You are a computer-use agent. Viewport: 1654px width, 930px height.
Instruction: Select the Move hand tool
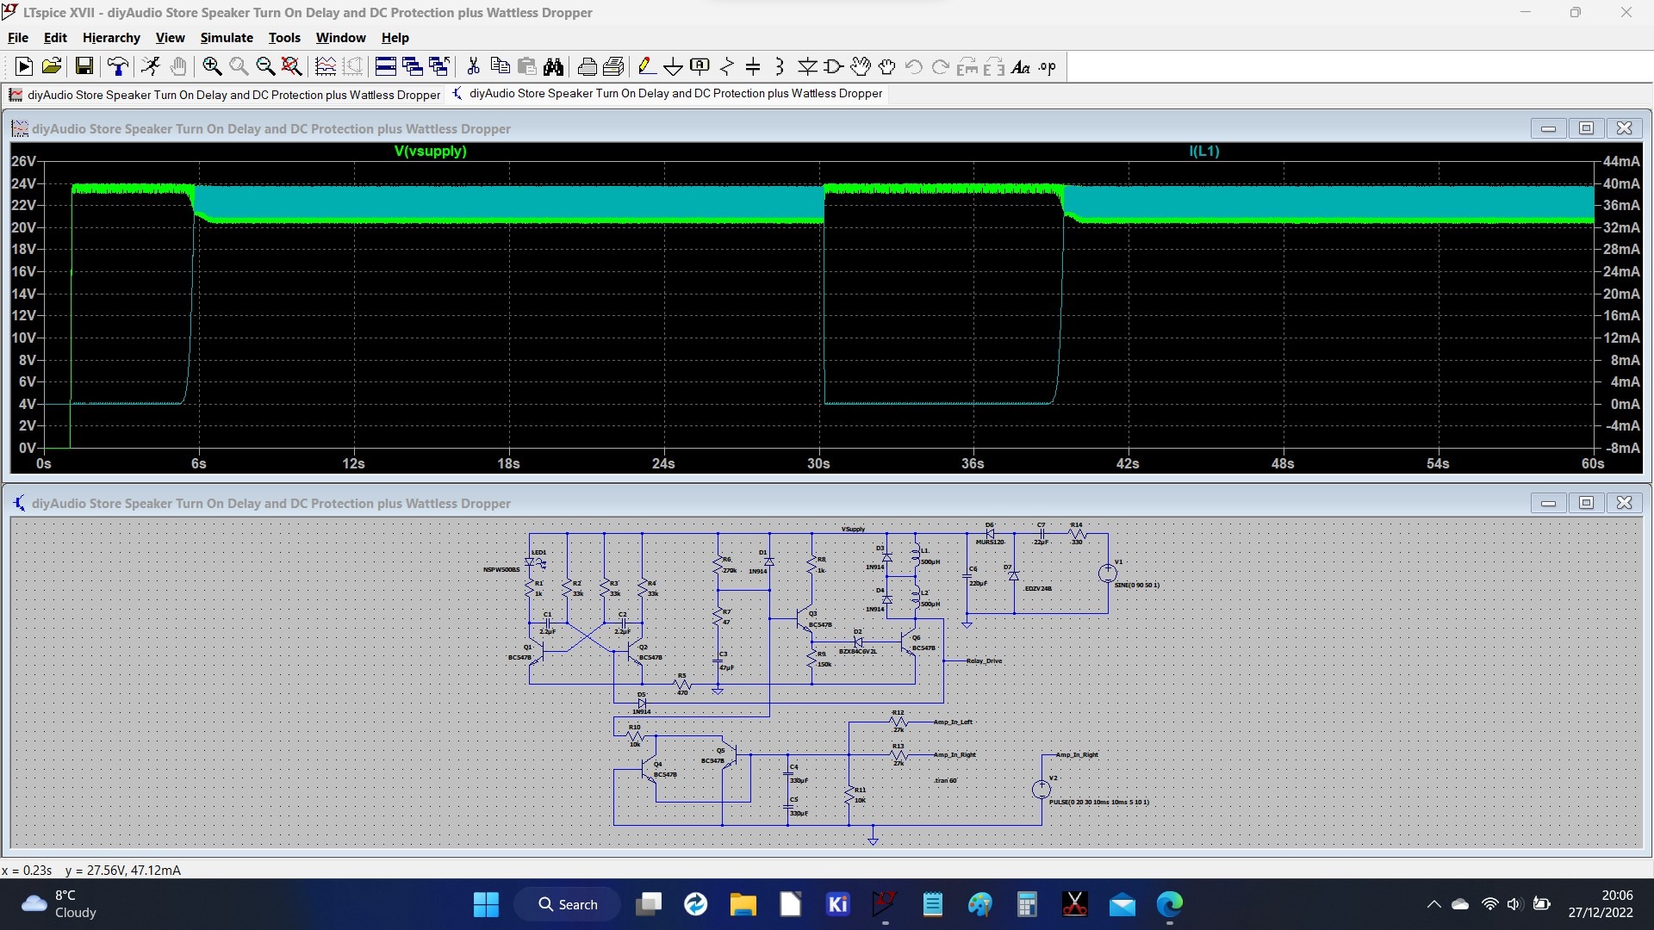[861, 66]
